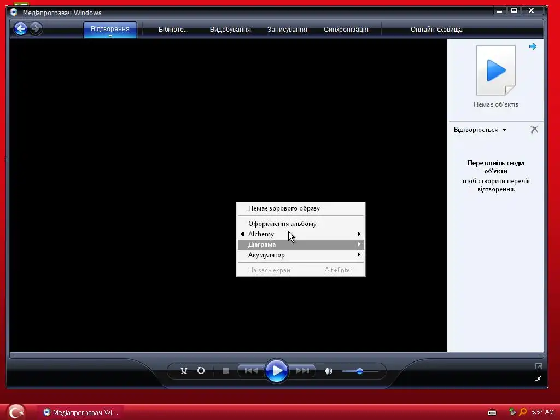Select Немає зорового образу menu item
This screenshot has height=420, width=560.
pyautogui.click(x=301, y=208)
